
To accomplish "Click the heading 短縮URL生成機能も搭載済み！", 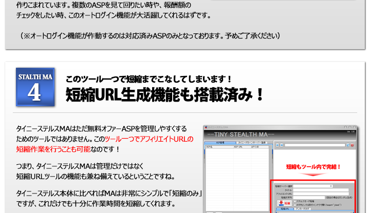I will (x=164, y=95).
